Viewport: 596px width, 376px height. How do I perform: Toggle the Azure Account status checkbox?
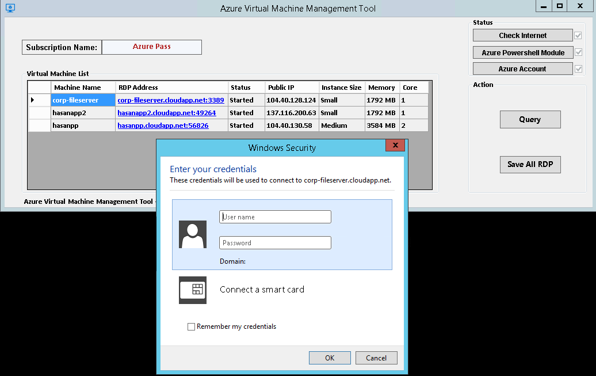click(x=579, y=69)
